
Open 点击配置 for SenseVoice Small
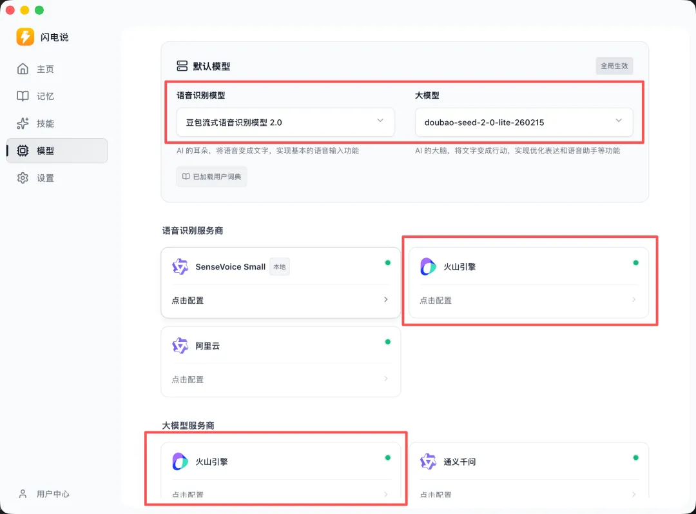[280, 301]
